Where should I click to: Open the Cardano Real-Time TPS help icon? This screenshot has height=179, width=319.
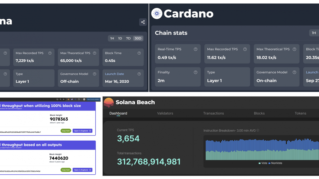click(196, 49)
